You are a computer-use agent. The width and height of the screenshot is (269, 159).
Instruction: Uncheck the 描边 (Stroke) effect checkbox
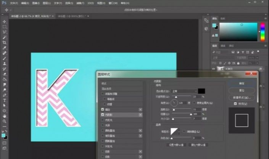click(103, 109)
